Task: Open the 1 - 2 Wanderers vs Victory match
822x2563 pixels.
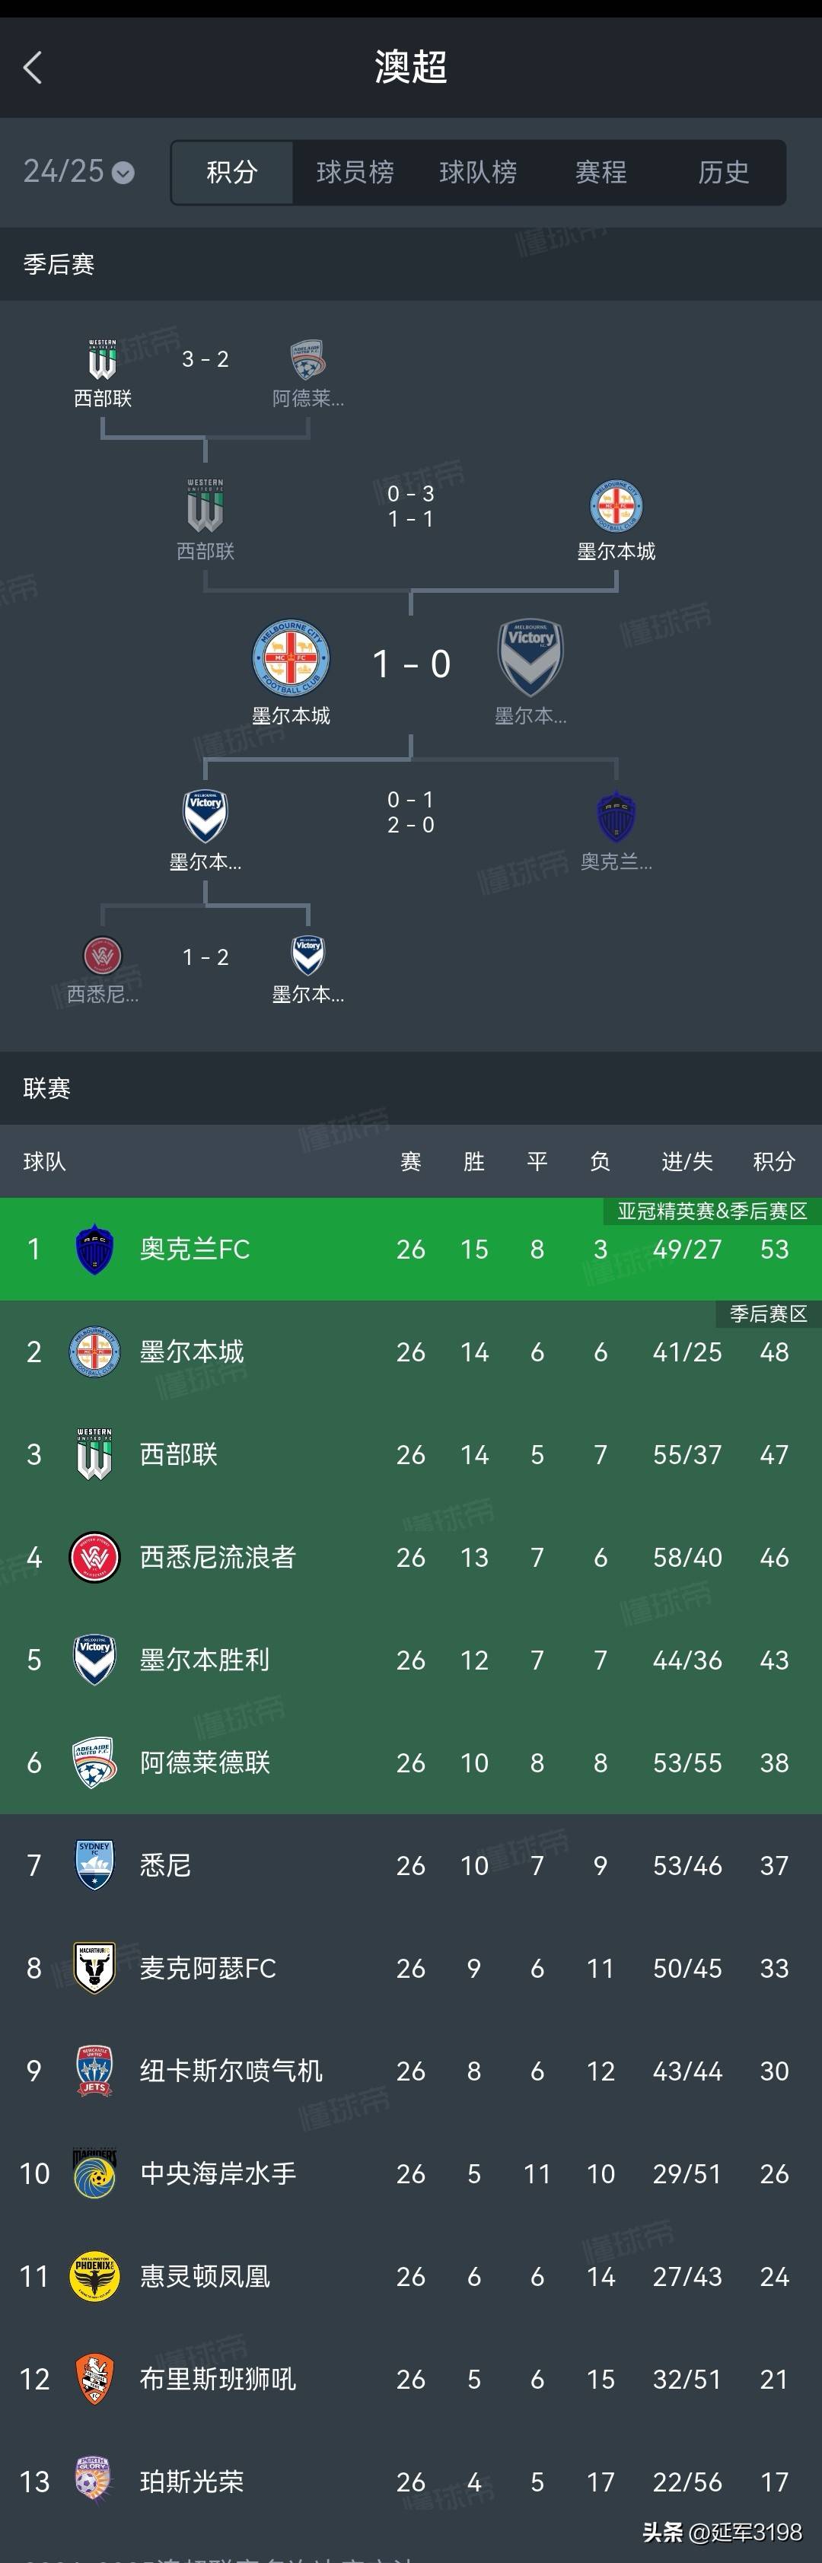Action: click(206, 957)
